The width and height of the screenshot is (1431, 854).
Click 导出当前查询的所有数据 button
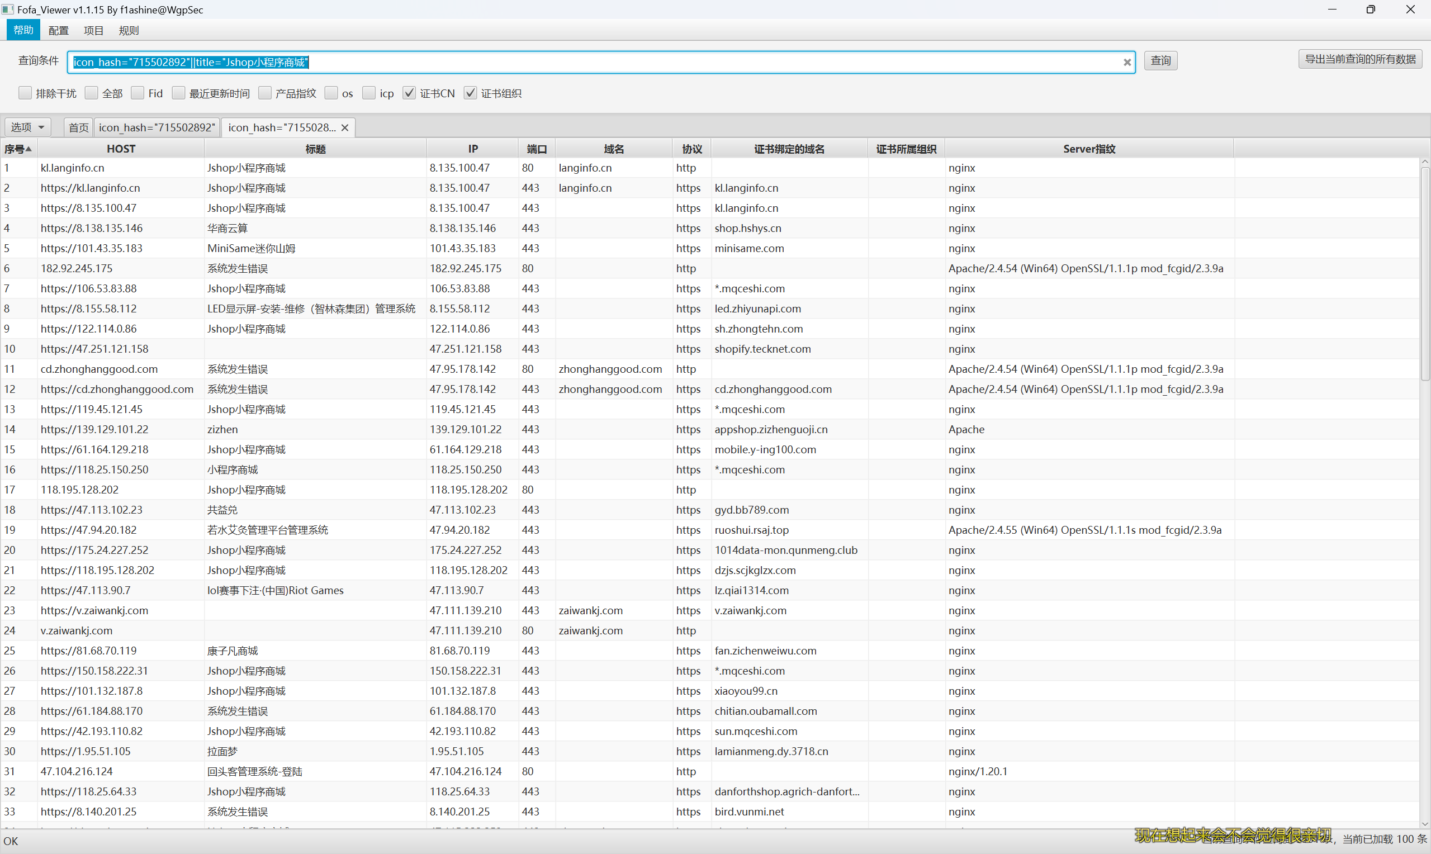coord(1359,59)
